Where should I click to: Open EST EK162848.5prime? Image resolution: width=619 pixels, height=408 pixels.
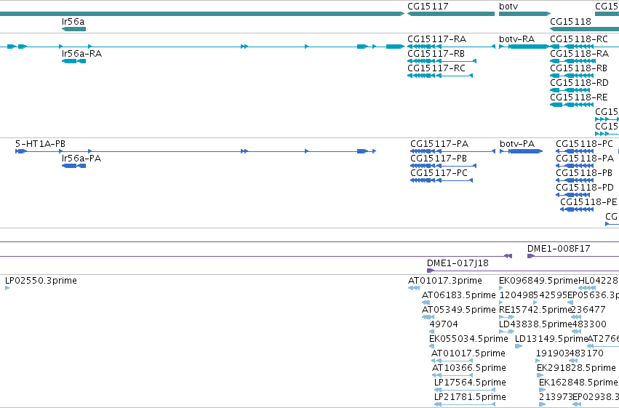pyautogui.click(x=578, y=383)
